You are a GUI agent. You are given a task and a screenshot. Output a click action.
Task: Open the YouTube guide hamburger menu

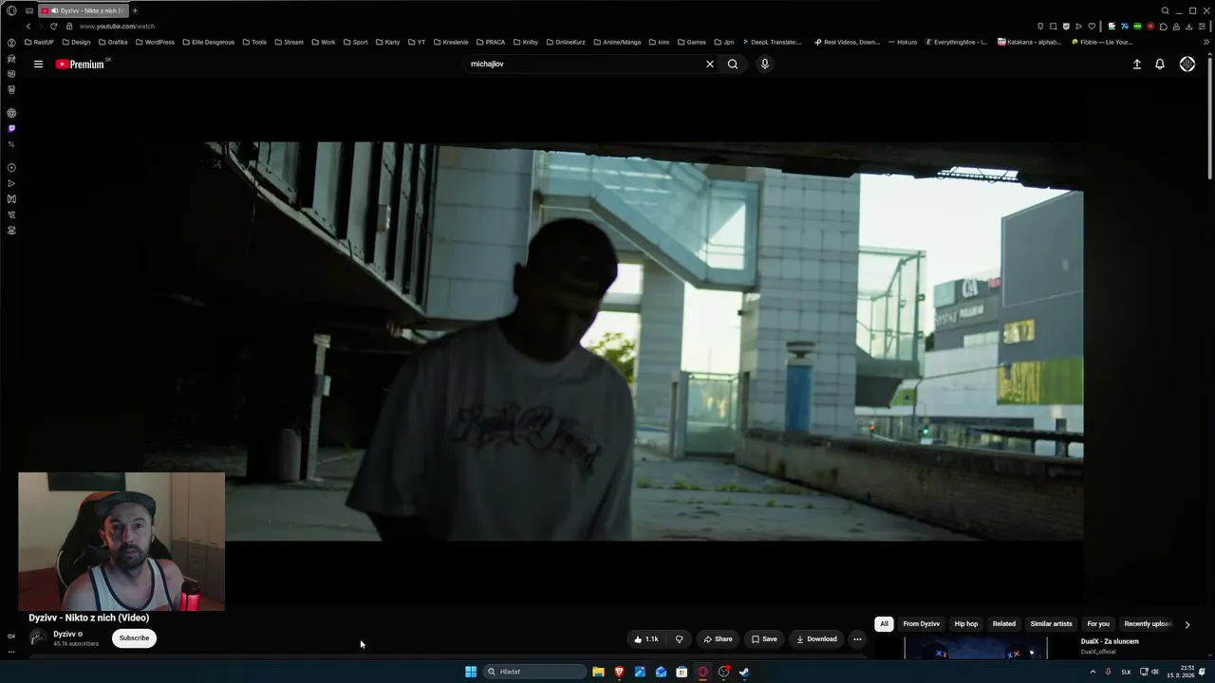[38, 65]
